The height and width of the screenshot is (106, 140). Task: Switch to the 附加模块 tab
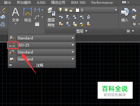click(24, 3)
